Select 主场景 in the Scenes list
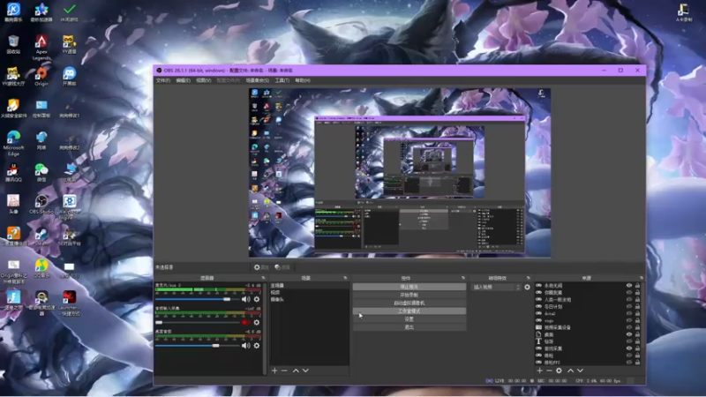This screenshot has height=397, width=706. [x=310, y=286]
